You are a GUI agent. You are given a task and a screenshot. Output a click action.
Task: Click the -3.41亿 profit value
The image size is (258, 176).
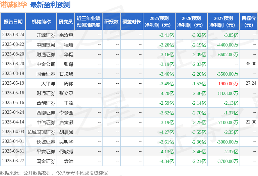[x=167, y=35]
